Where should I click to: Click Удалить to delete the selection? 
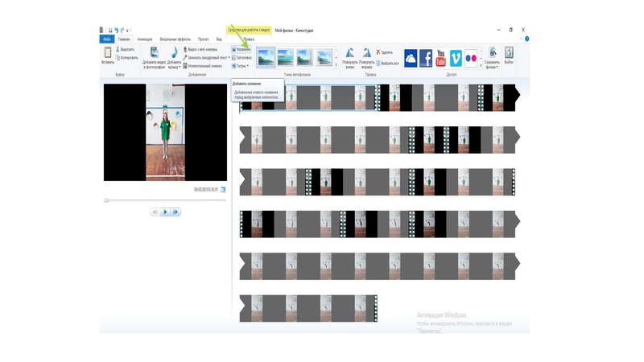pyautogui.click(x=385, y=52)
